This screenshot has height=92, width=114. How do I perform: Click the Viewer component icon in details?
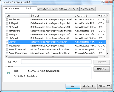(x=8, y=73)
